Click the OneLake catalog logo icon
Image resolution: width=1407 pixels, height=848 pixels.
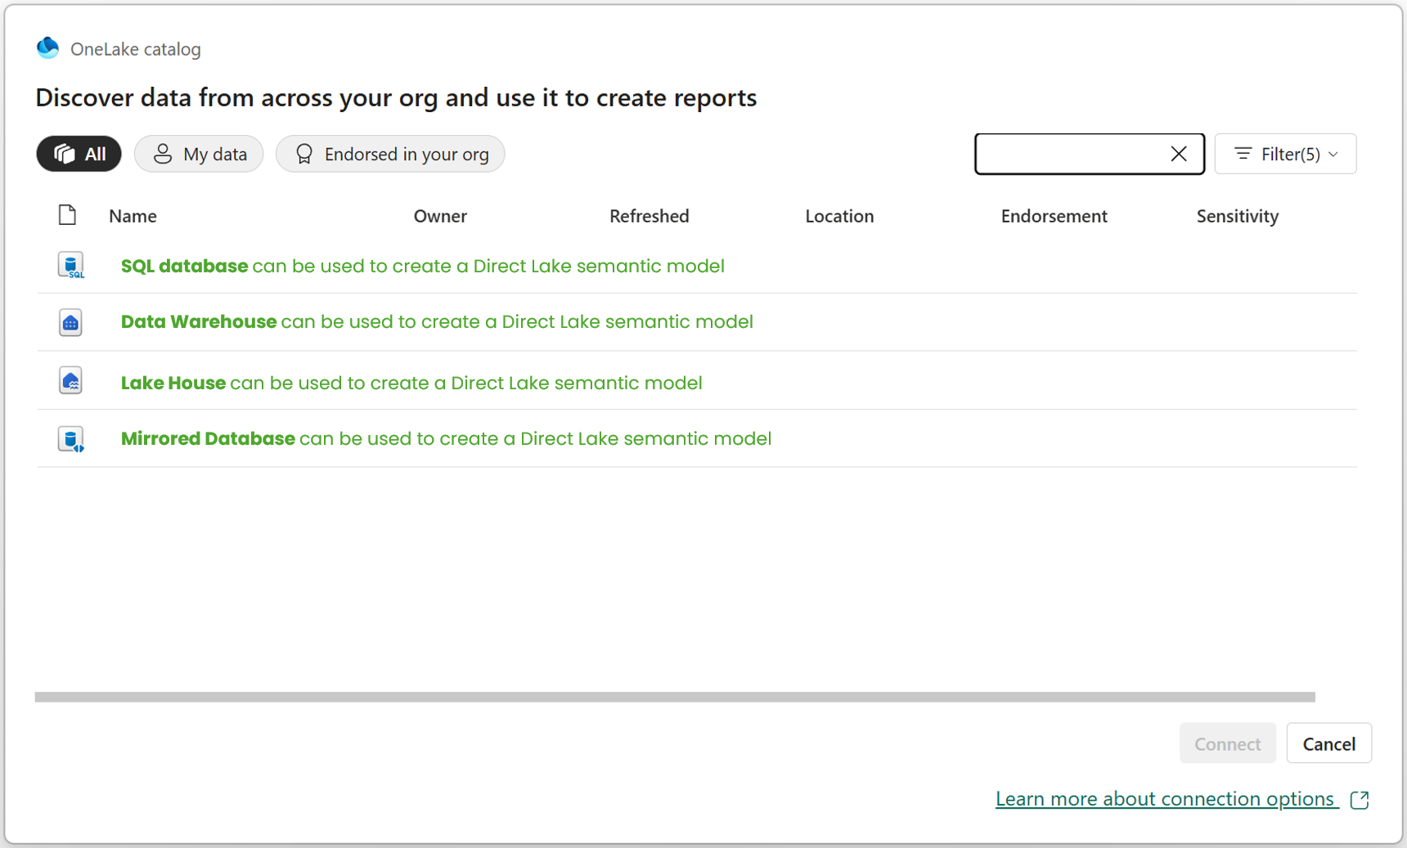(x=47, y=48)
